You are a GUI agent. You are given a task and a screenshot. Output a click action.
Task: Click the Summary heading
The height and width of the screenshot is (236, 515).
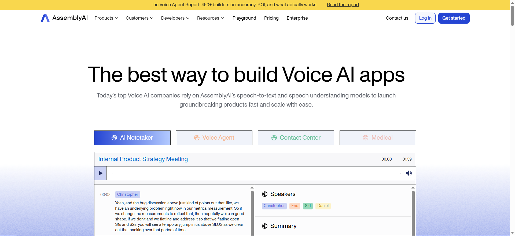click(x=283, y=226)
